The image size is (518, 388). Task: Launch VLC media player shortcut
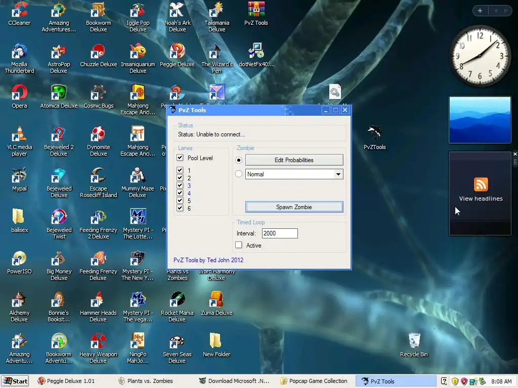19,141
